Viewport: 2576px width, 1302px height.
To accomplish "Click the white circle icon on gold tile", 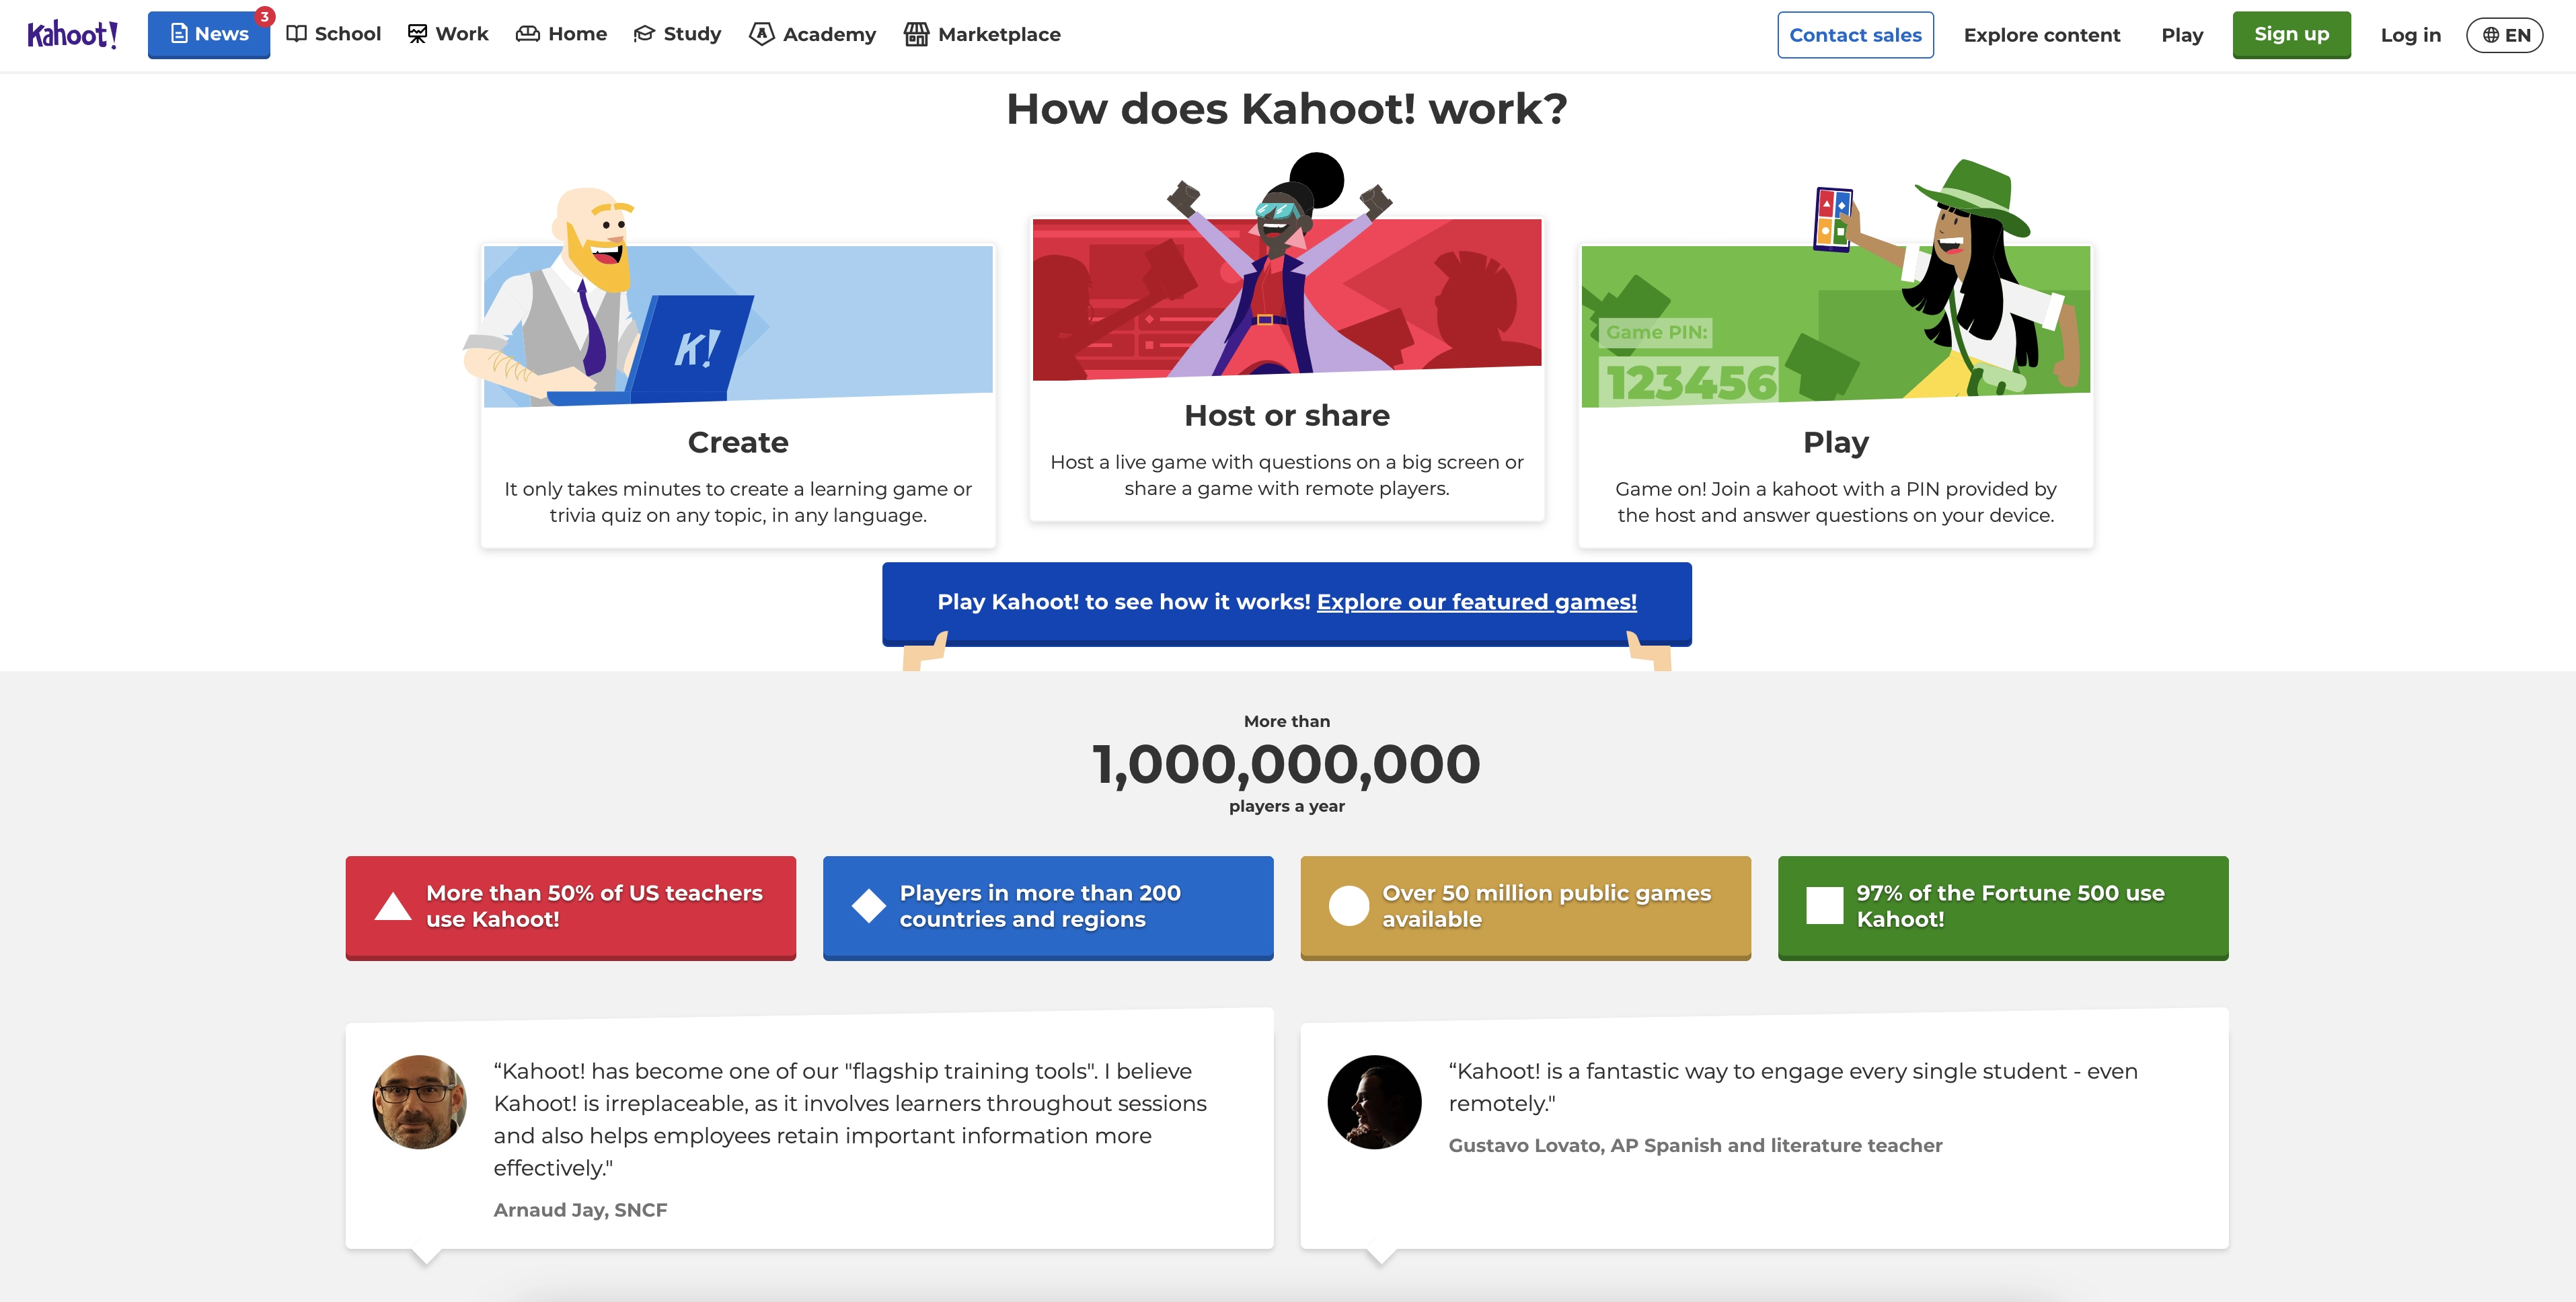I will [1348, 906].
